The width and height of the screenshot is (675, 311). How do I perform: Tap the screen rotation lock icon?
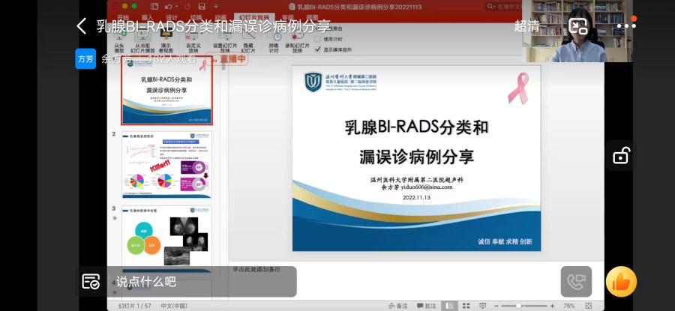coord(621,156)
